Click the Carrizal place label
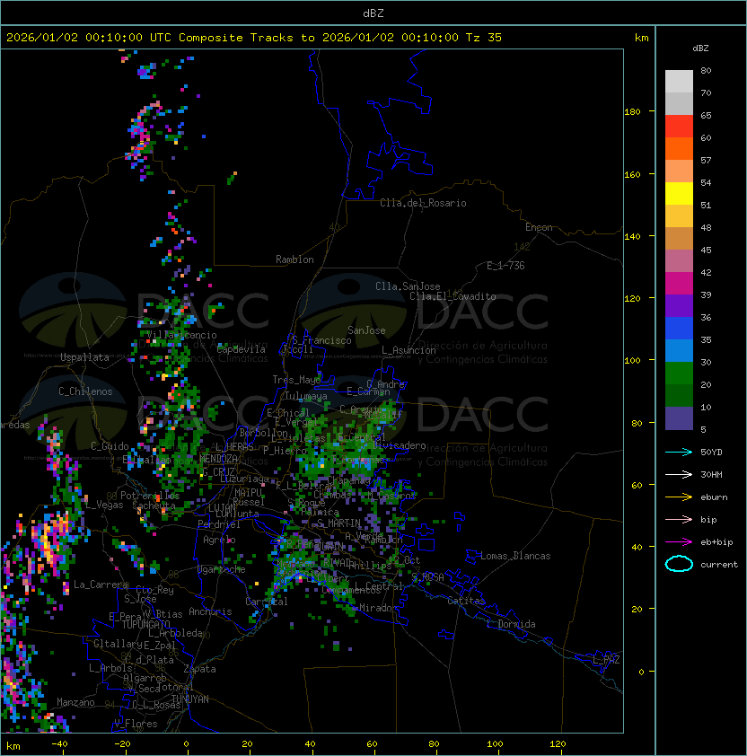The width and height of the screenshot is (747, 756). [267, 602]
